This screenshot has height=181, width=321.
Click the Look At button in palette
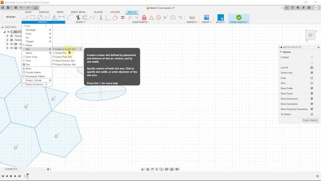pyautogui.click(x=311, y=67)
